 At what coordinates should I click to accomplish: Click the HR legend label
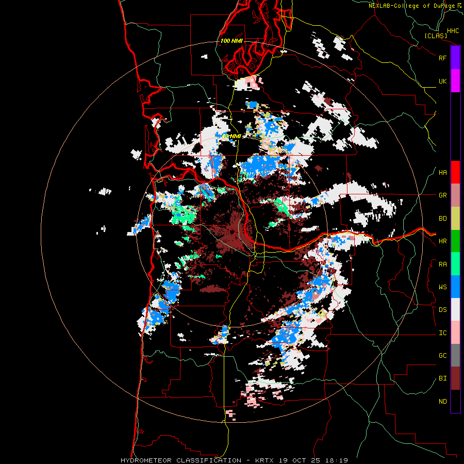[442, 241]
